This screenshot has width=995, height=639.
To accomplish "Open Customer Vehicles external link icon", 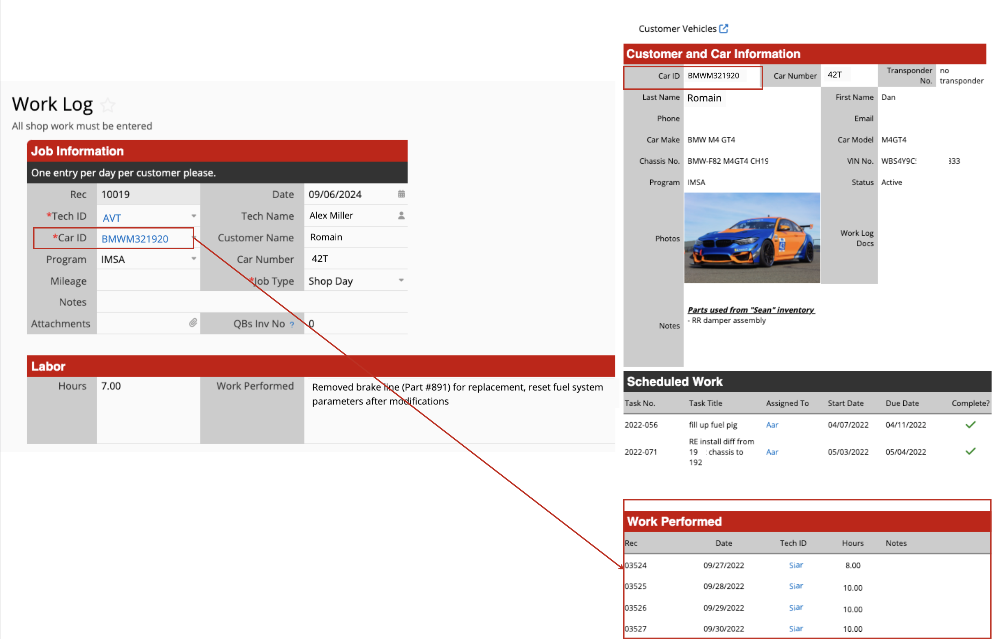I will pos(724,29).
